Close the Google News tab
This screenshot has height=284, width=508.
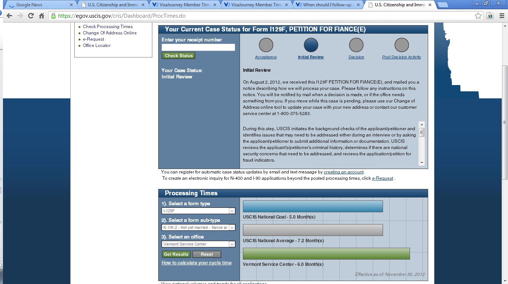click(71, 5)
